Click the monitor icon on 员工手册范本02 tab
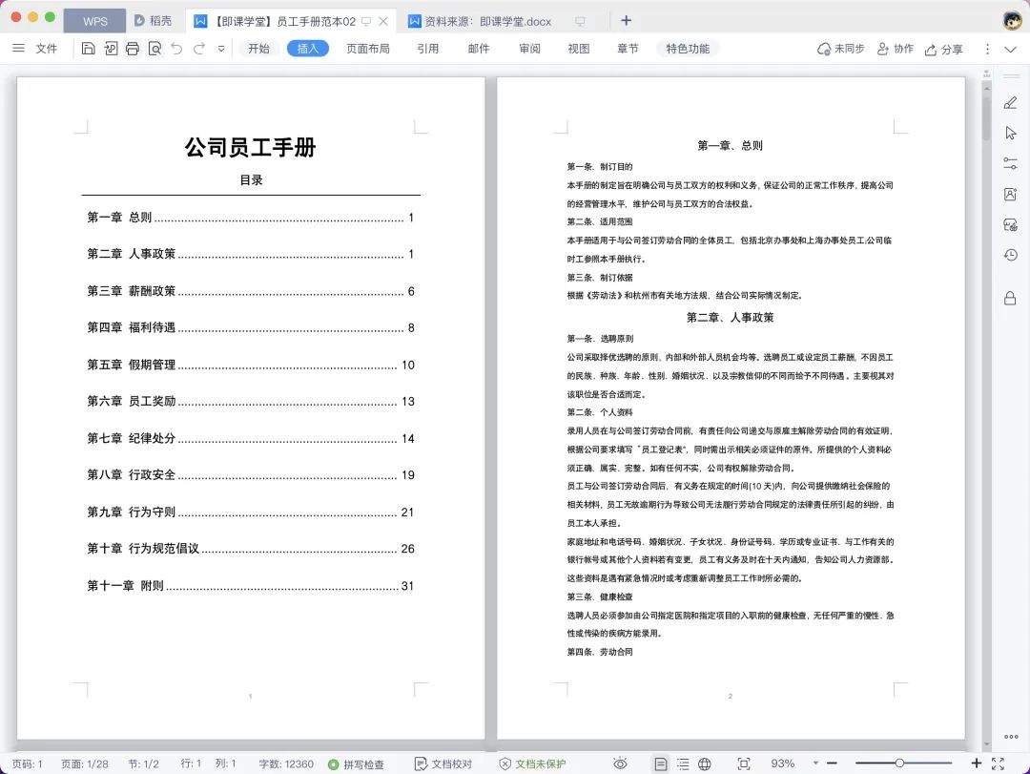 (x=366, y=22)
